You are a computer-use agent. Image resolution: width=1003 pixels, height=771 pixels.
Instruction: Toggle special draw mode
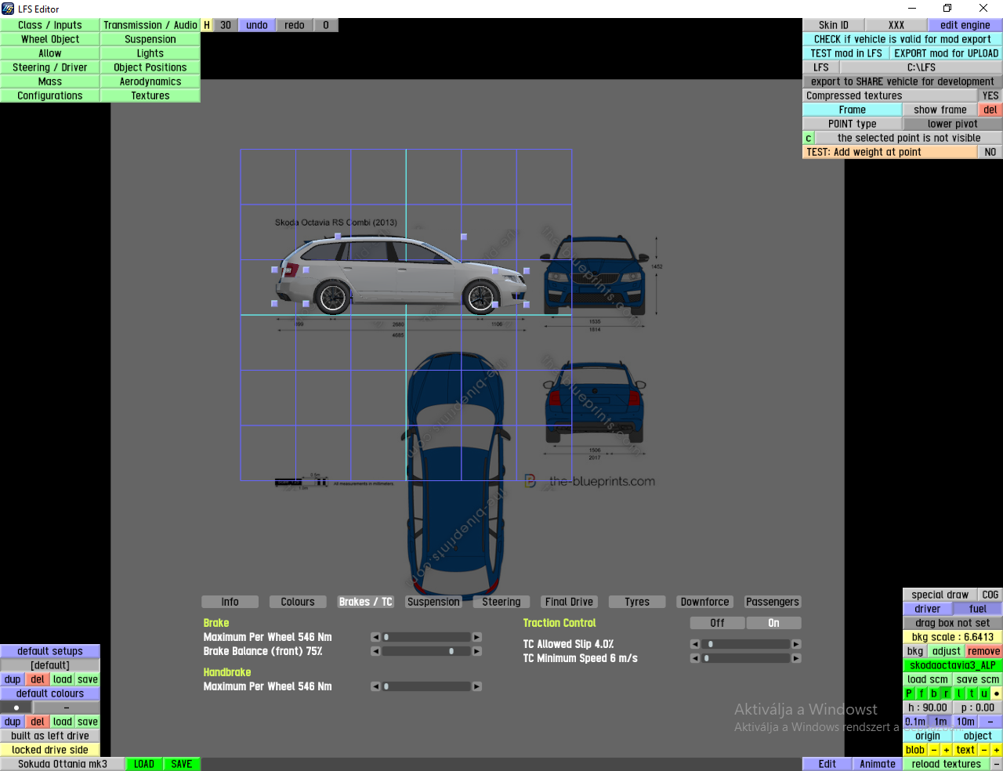pyautogui.click(x=940, y=595)
